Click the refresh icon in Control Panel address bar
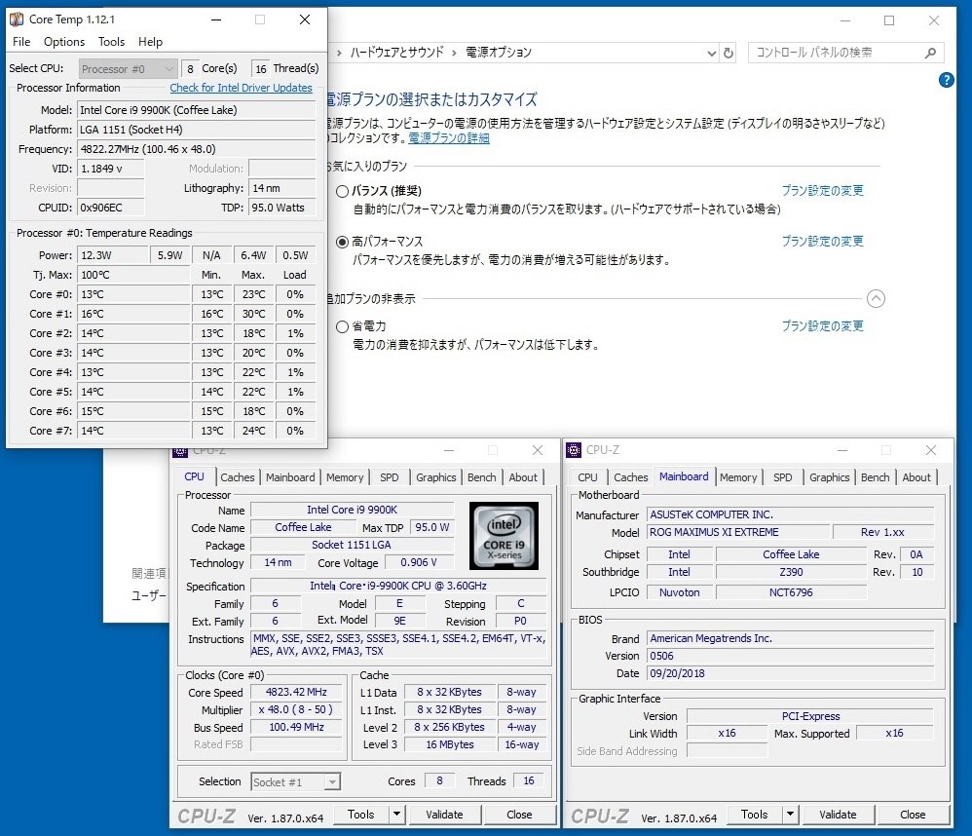 coord(729,54)
